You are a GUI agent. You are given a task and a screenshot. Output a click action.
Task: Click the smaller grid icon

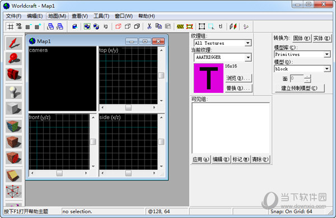click(x=28, y=26)
